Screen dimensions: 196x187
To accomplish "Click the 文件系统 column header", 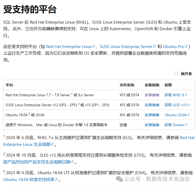I will pos(127,85).
